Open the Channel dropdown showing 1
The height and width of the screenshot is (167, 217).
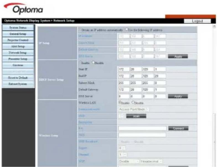click(123, 155)
